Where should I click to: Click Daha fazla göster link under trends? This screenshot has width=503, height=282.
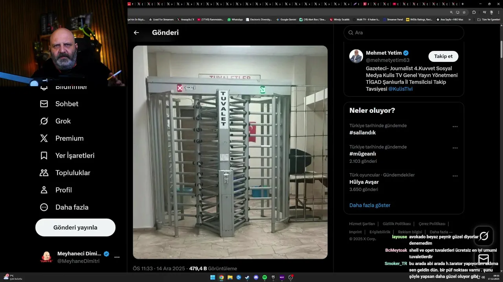coord(370,205)
